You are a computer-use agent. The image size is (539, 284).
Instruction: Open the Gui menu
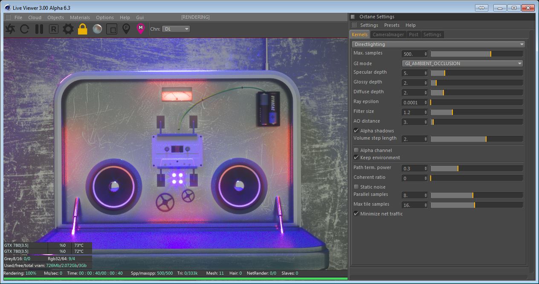pos(140,17)
